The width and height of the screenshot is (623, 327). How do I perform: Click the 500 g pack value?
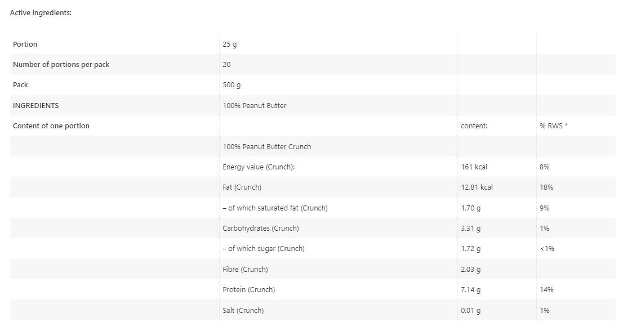coord(232,85)
